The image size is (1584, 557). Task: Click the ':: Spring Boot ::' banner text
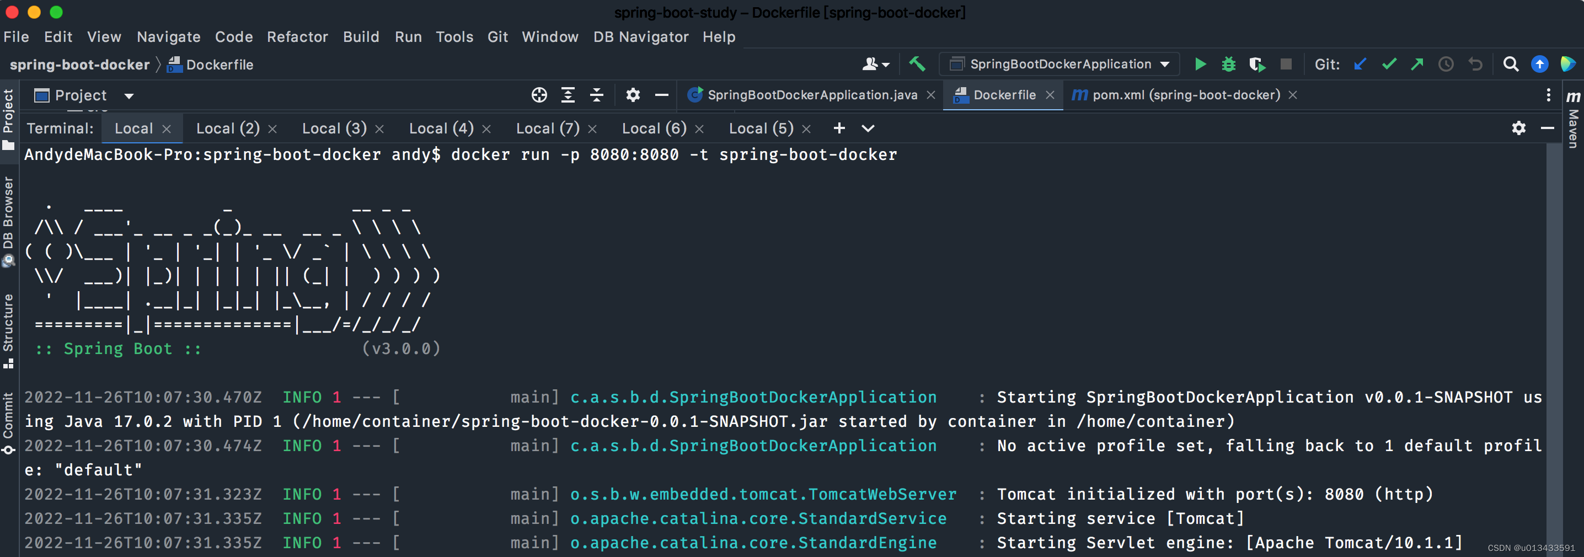tap(118, 349)
